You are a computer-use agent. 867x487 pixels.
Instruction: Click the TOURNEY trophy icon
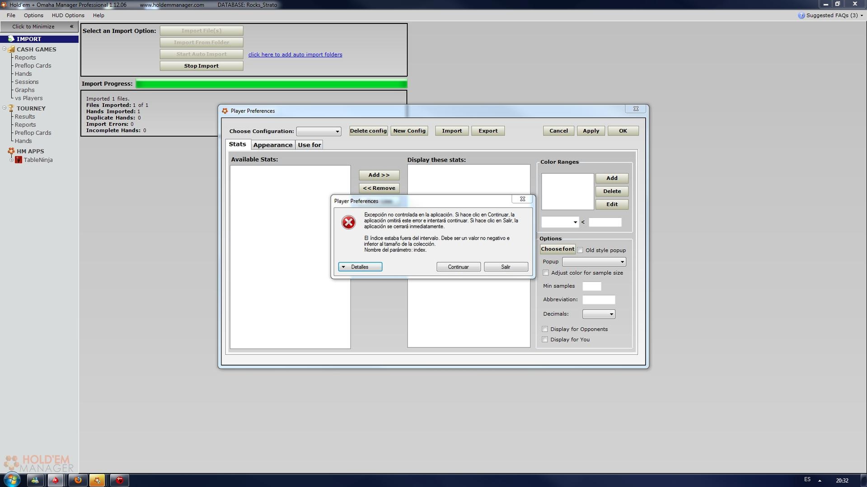[x=11, y=108]
